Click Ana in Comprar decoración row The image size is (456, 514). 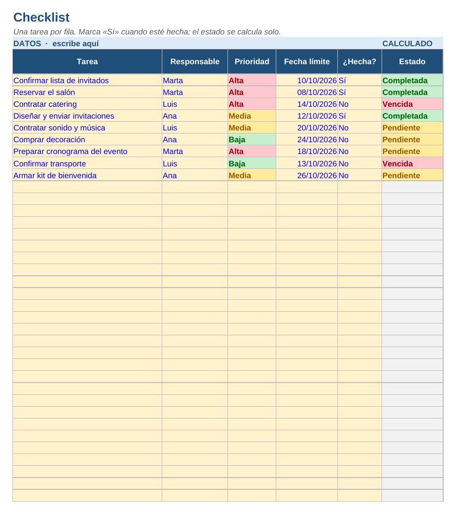[x=195, y=139]
